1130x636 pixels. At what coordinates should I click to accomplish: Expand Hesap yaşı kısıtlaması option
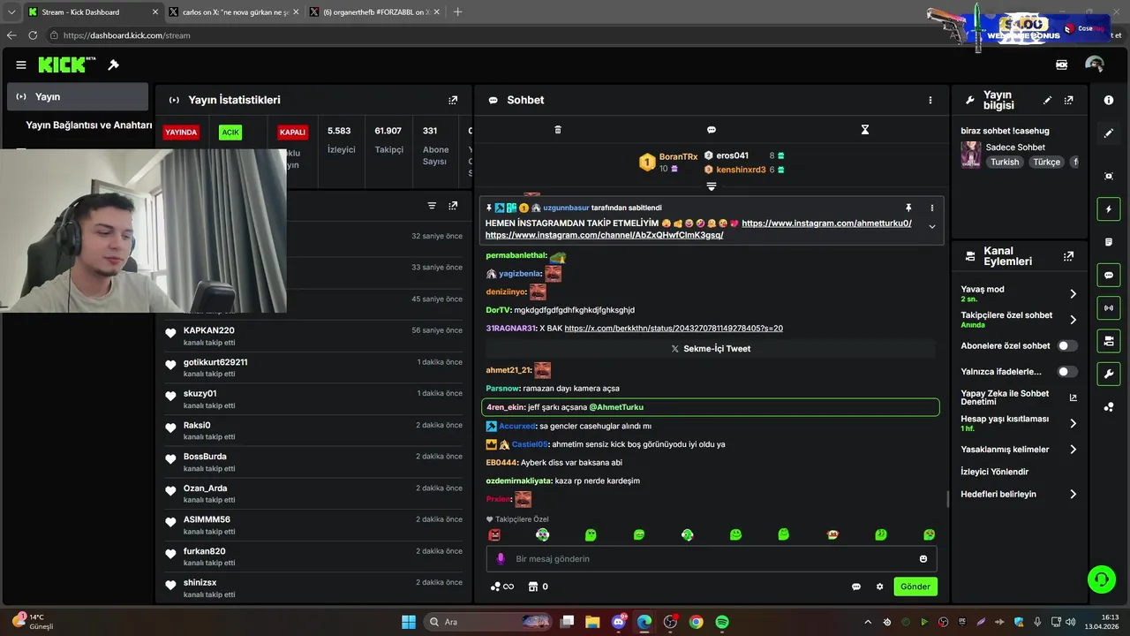coord(1073,423)
